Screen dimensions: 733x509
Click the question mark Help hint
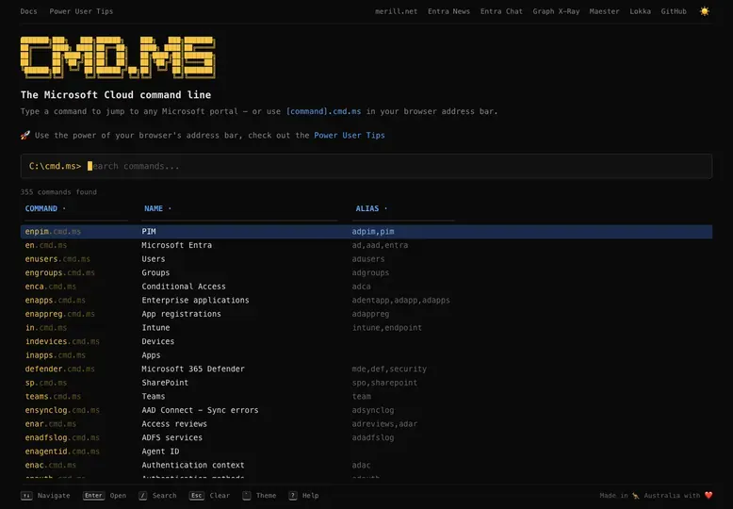point(303,496)
